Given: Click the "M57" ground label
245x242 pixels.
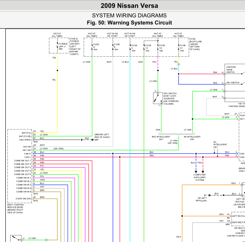Looking at the screenshot, I should [x=96, y=140].
